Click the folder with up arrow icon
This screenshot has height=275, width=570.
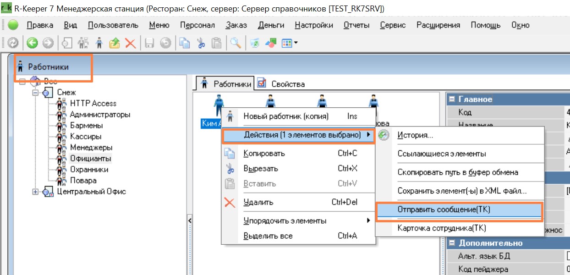(x=114, y=43)
